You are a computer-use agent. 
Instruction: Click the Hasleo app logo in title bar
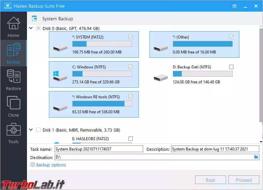(x=8, y=6)
